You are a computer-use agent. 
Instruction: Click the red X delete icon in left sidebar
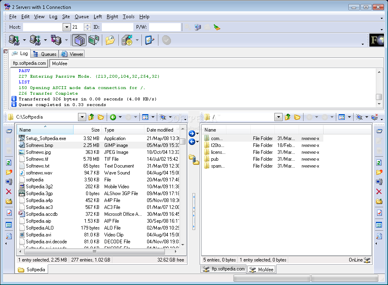tap(8, 191)
